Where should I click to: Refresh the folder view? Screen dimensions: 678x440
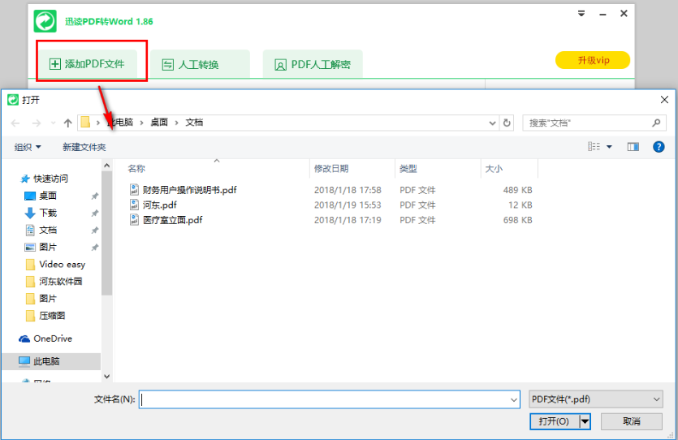pyautogui.click(x=507, y=123)
